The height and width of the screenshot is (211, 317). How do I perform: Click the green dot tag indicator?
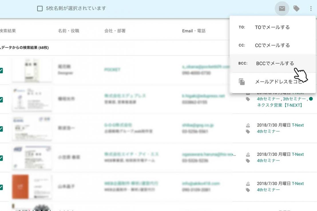click(311, 99)
